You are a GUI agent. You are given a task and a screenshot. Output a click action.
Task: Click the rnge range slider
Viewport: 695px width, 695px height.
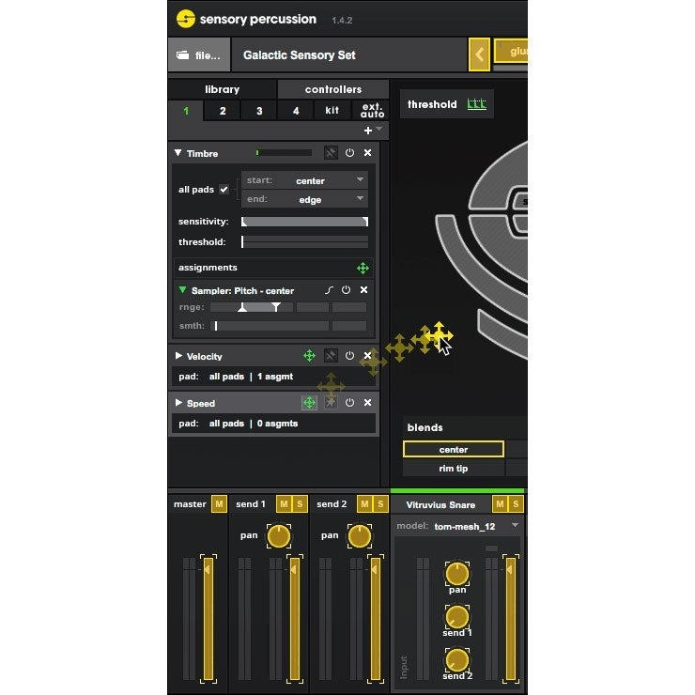(x=252, y=307)
